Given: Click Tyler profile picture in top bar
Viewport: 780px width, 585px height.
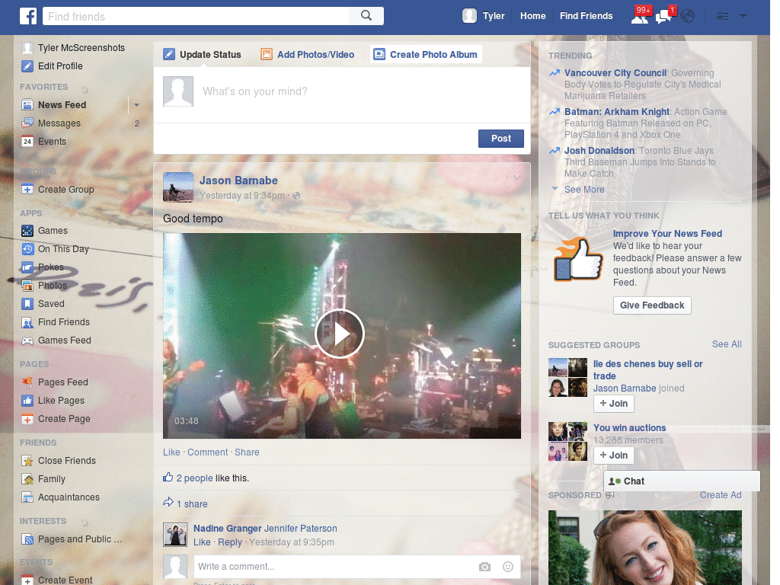Looking at the screenshot, I should coord(469,16).
